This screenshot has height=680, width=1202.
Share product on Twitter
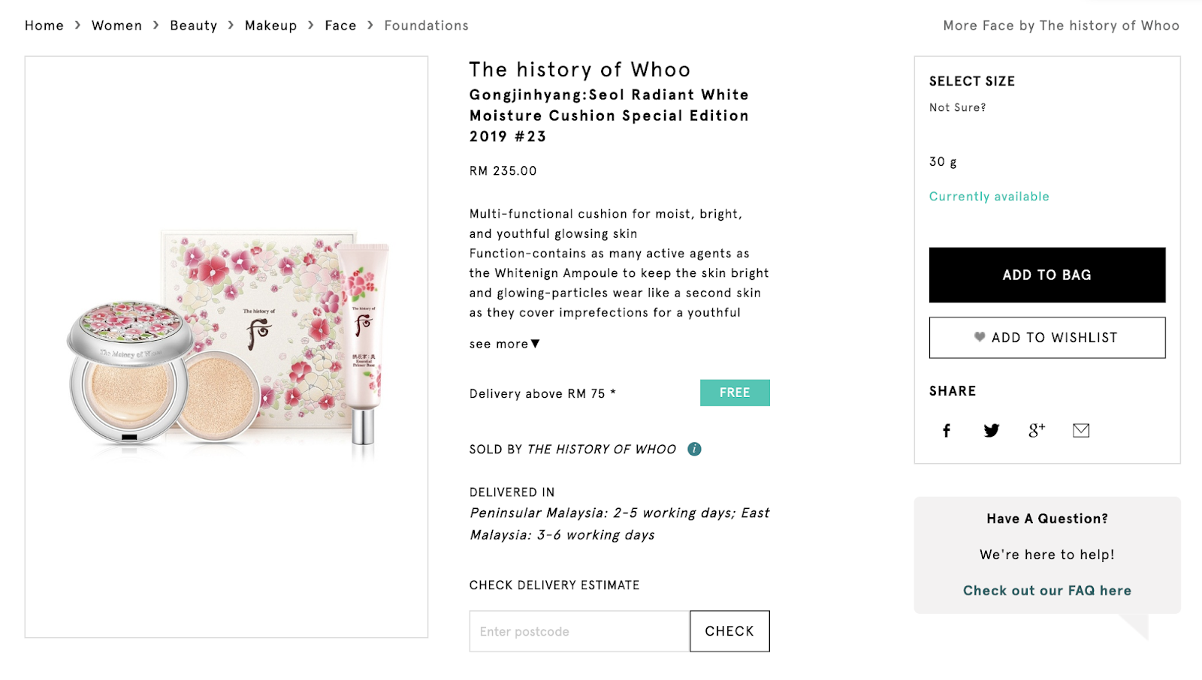992,430
